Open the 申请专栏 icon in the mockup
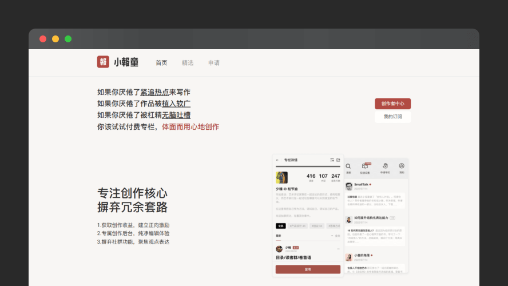The width and height of the screenshot is (508, 286). [384, 166]
